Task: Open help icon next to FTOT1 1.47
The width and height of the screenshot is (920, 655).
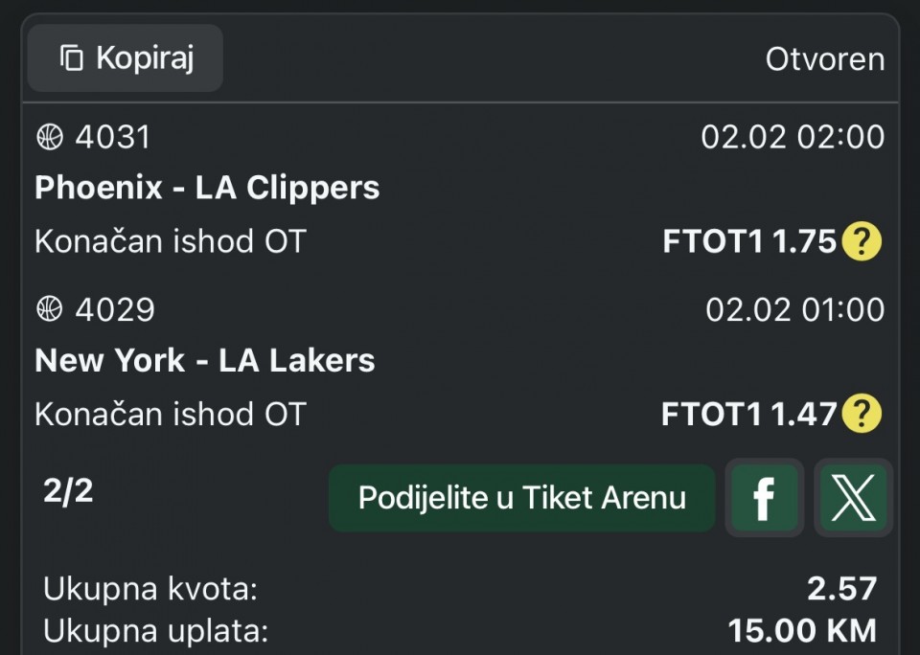Action: coord(862,415)
